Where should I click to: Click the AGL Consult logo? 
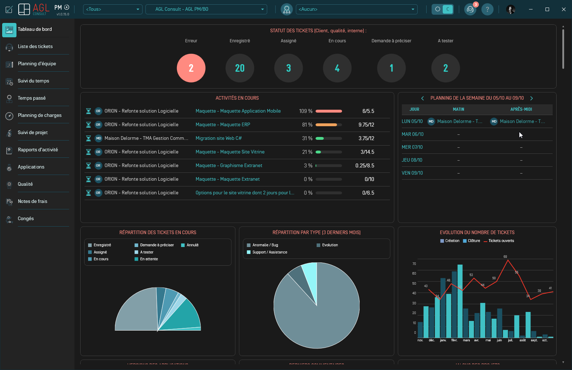tap(34, 9)
